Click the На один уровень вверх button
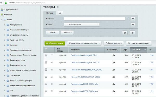Viewport: 156px width, 97px height. 139,43
